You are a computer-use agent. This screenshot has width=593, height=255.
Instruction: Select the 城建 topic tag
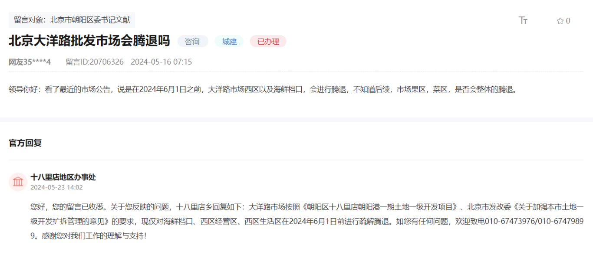tap(229, 41)
